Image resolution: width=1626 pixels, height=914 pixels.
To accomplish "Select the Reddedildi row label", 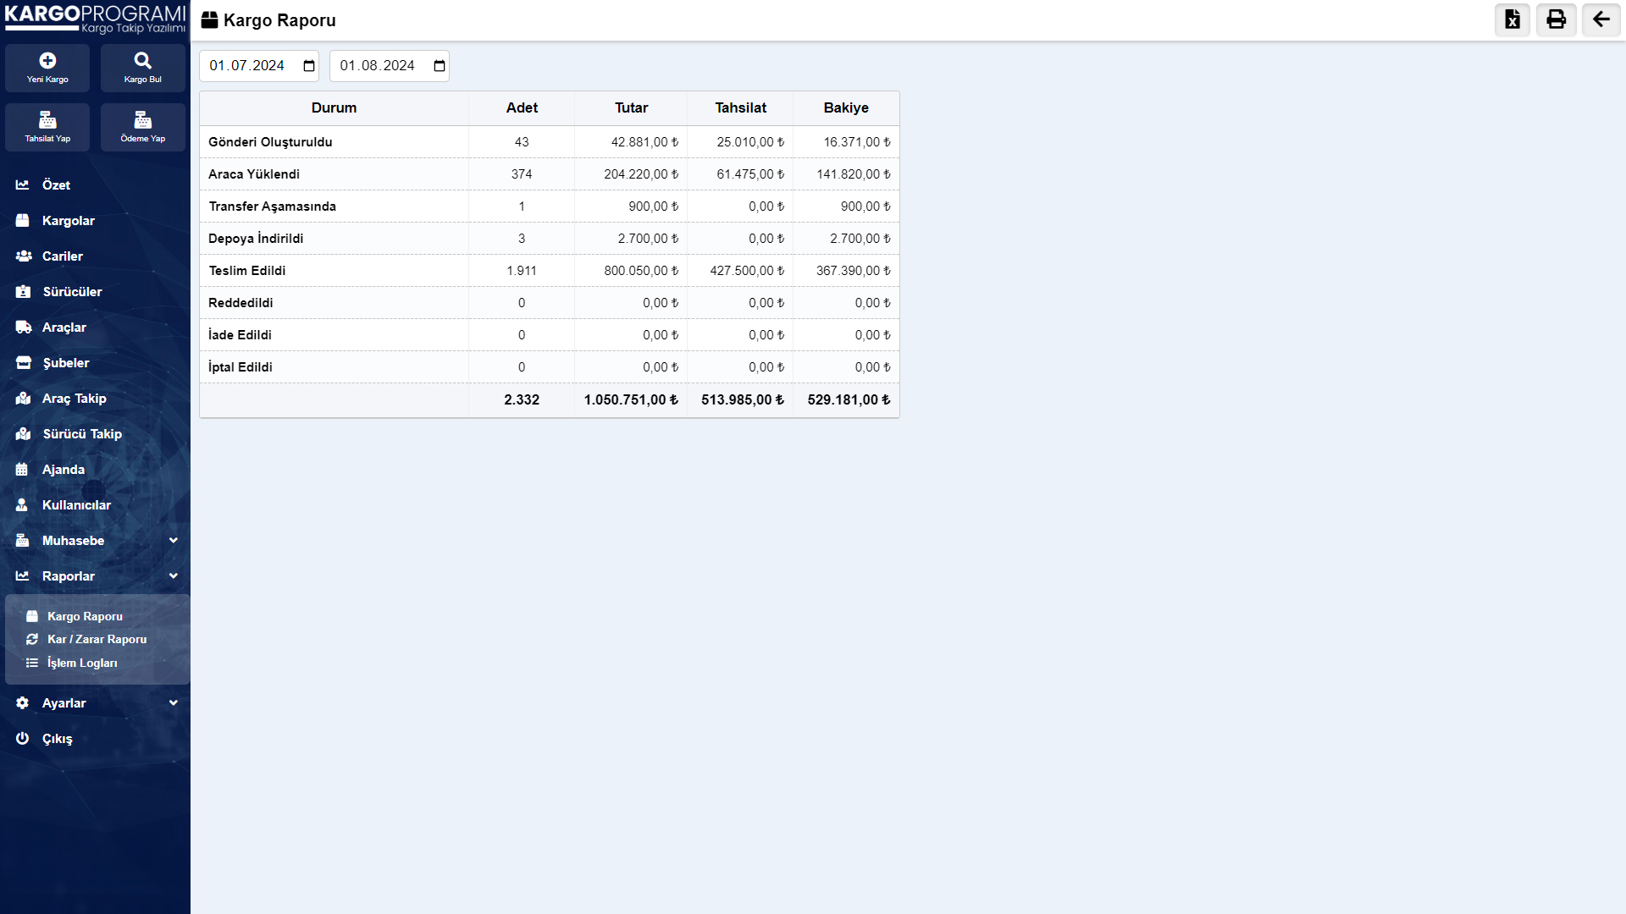I will [241, 303].
